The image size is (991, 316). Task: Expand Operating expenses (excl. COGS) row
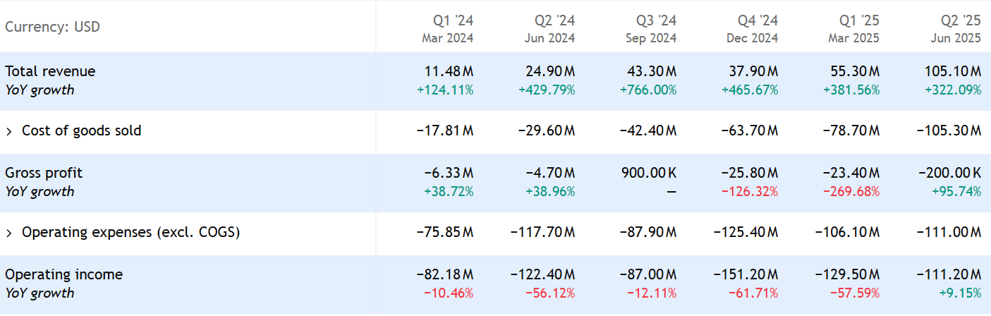coord(9,233)
